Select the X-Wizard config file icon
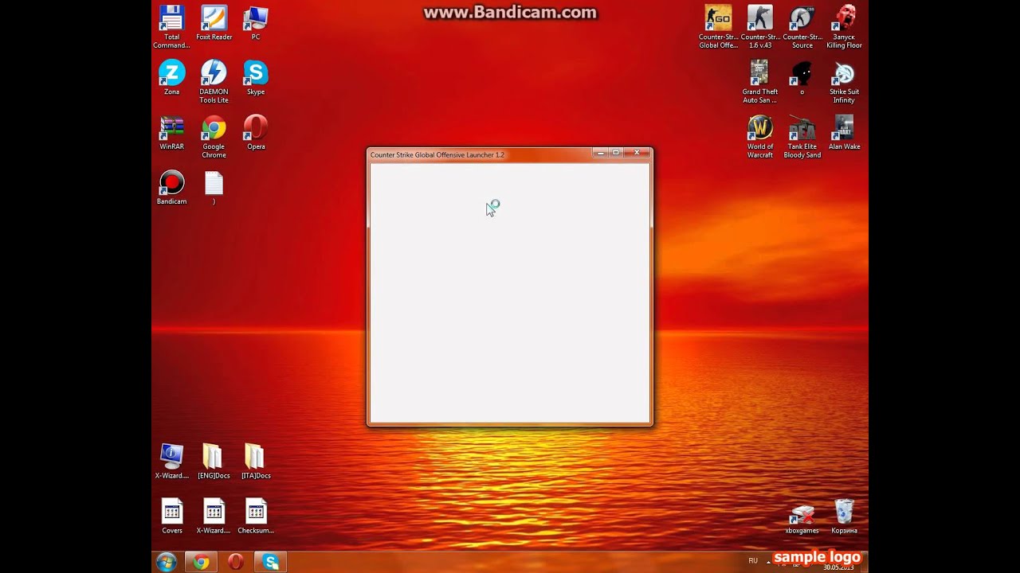This screenshot has height=573, width=1020. click(x=214, y=516)
